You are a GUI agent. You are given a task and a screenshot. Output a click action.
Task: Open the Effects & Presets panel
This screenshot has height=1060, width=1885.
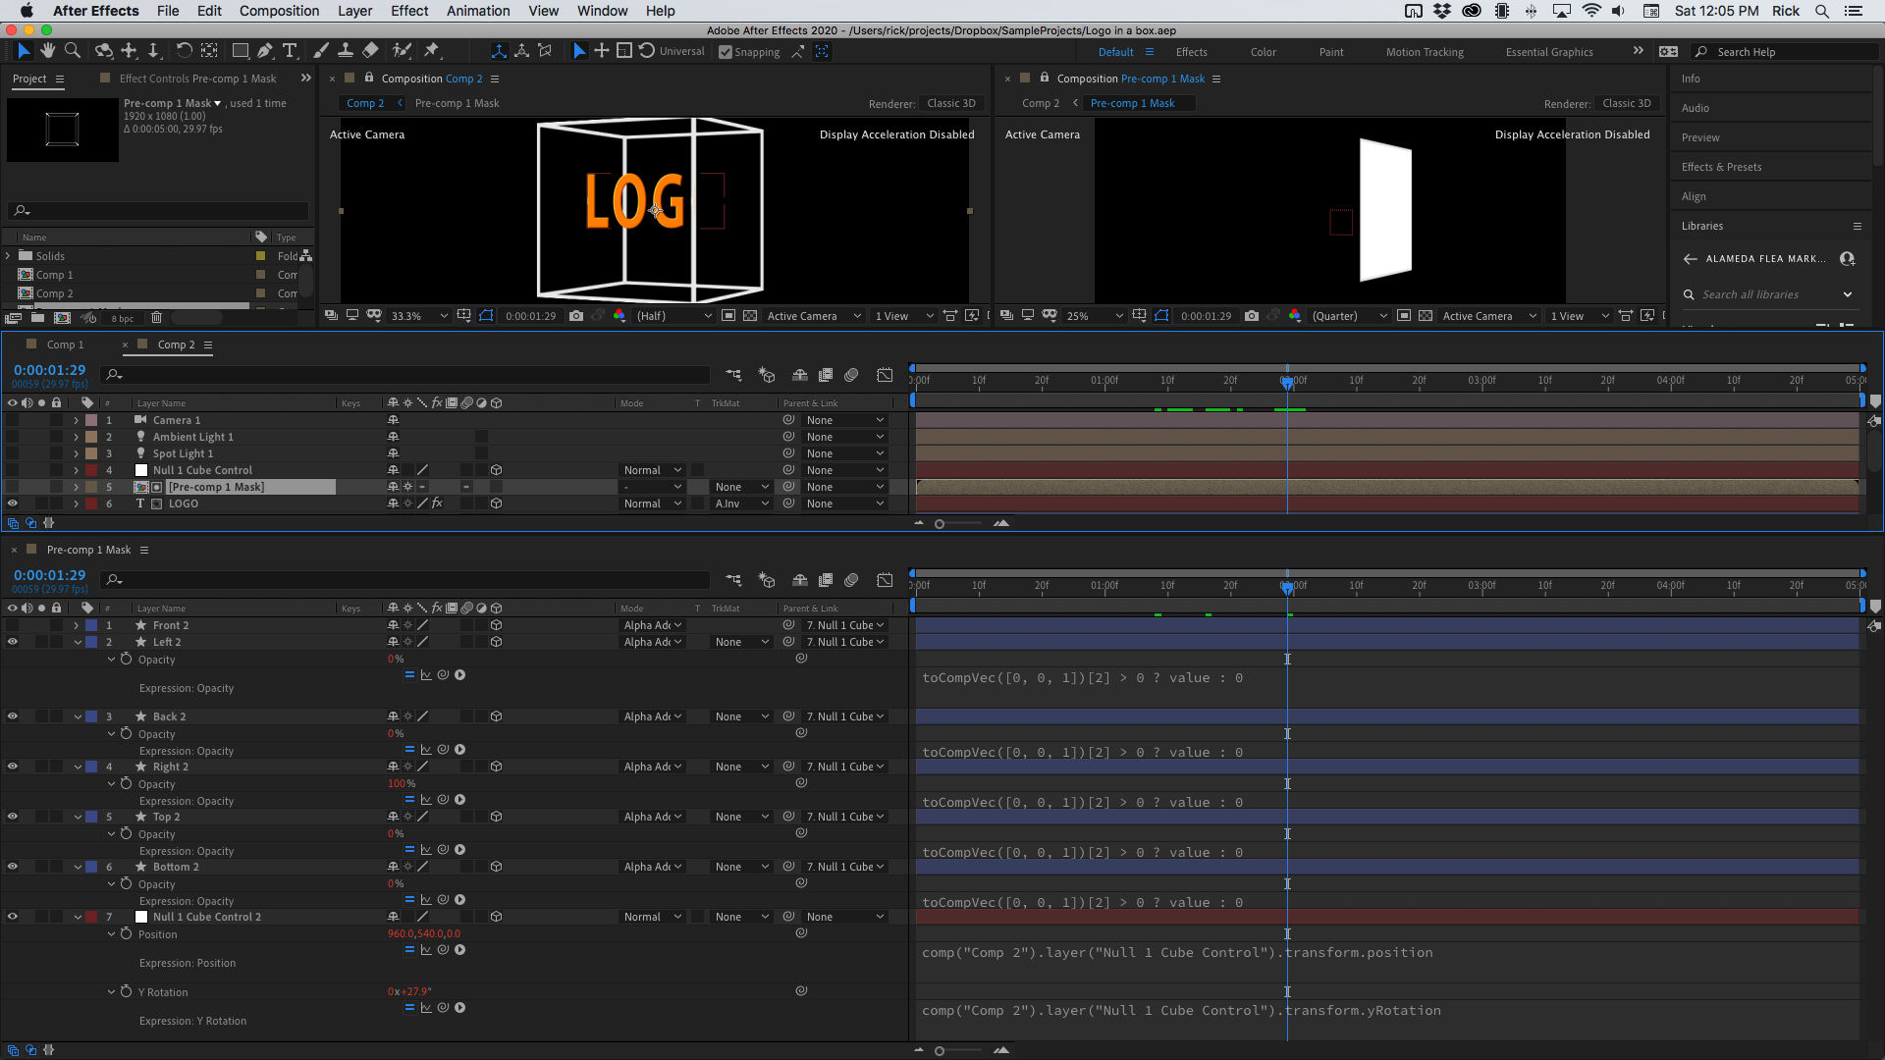[1721, 167]
